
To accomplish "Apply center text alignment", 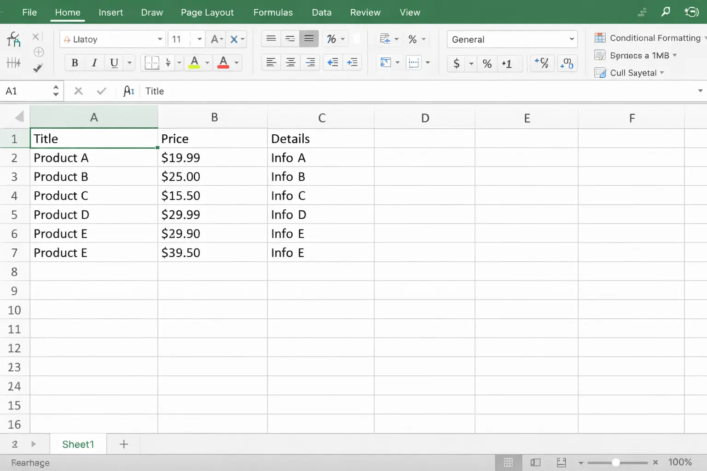I will [290, 63].
